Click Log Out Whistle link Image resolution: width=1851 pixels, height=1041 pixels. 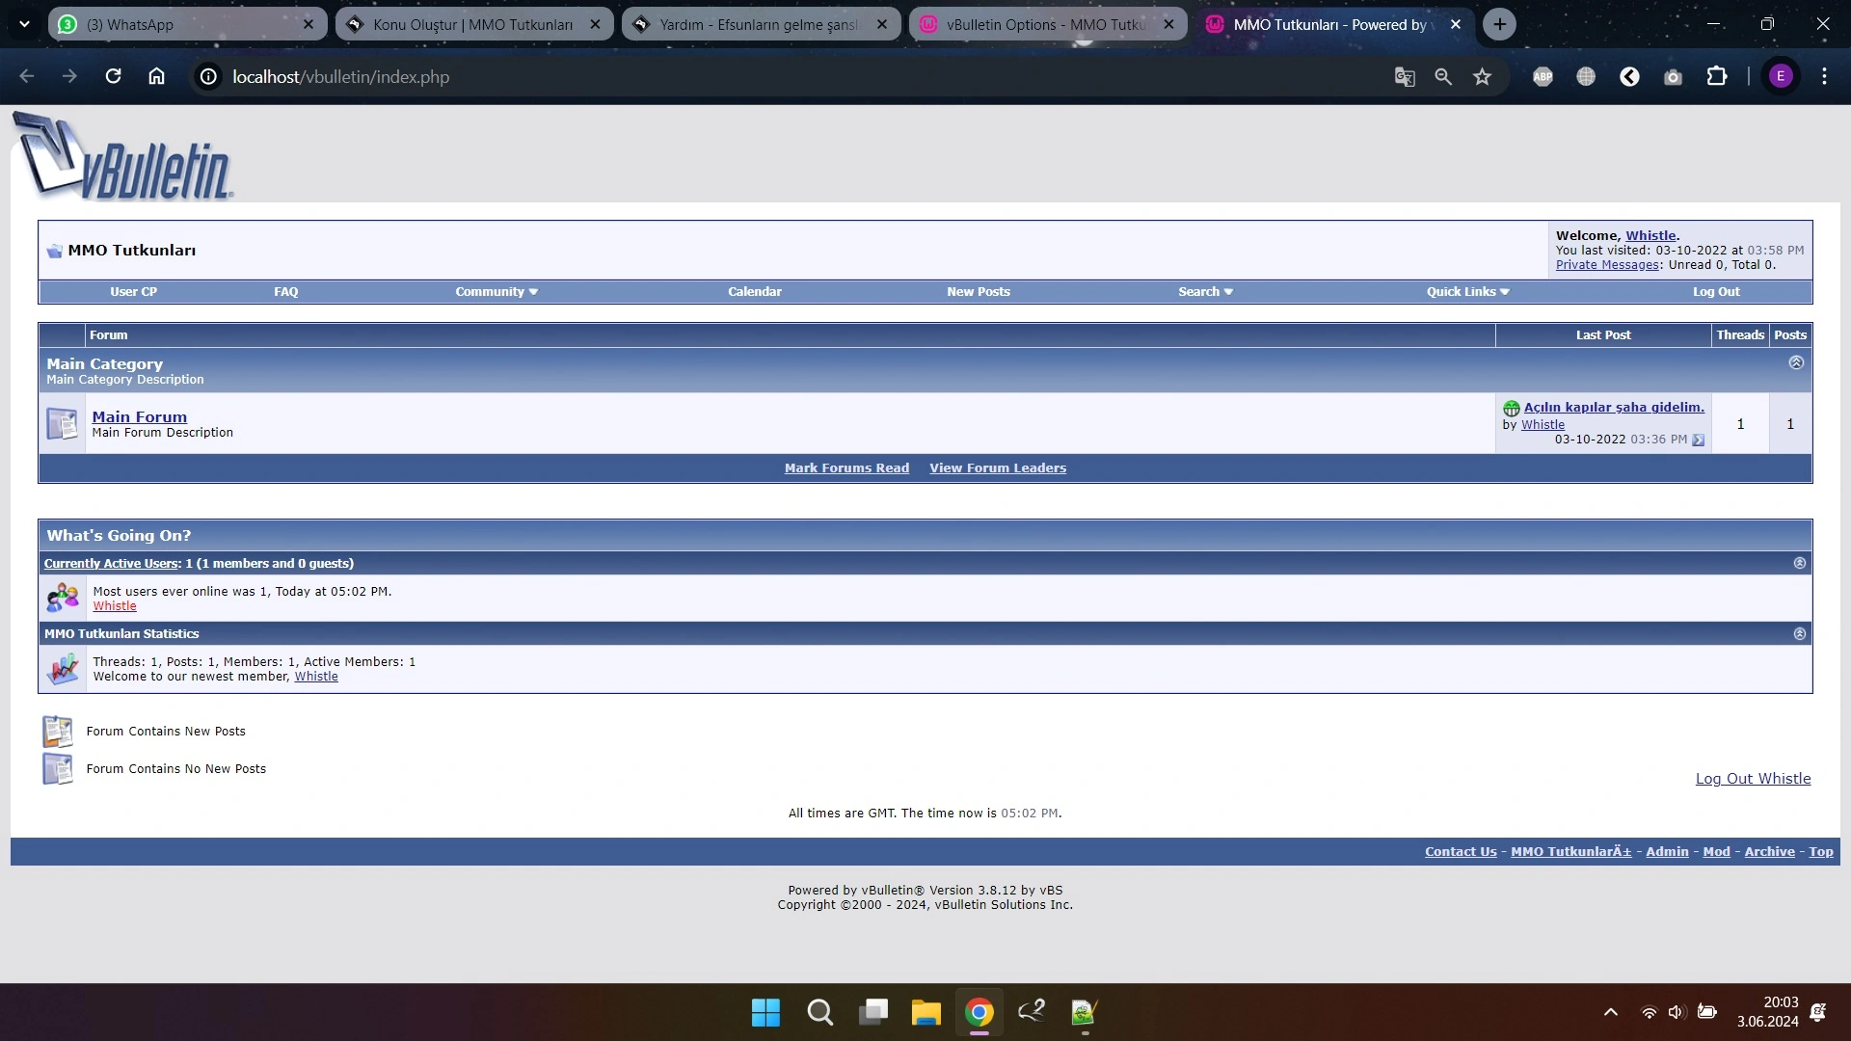tap(1753, 779)
